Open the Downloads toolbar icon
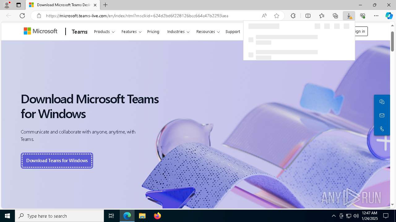 pyautogui.click(x=349, y=16)
